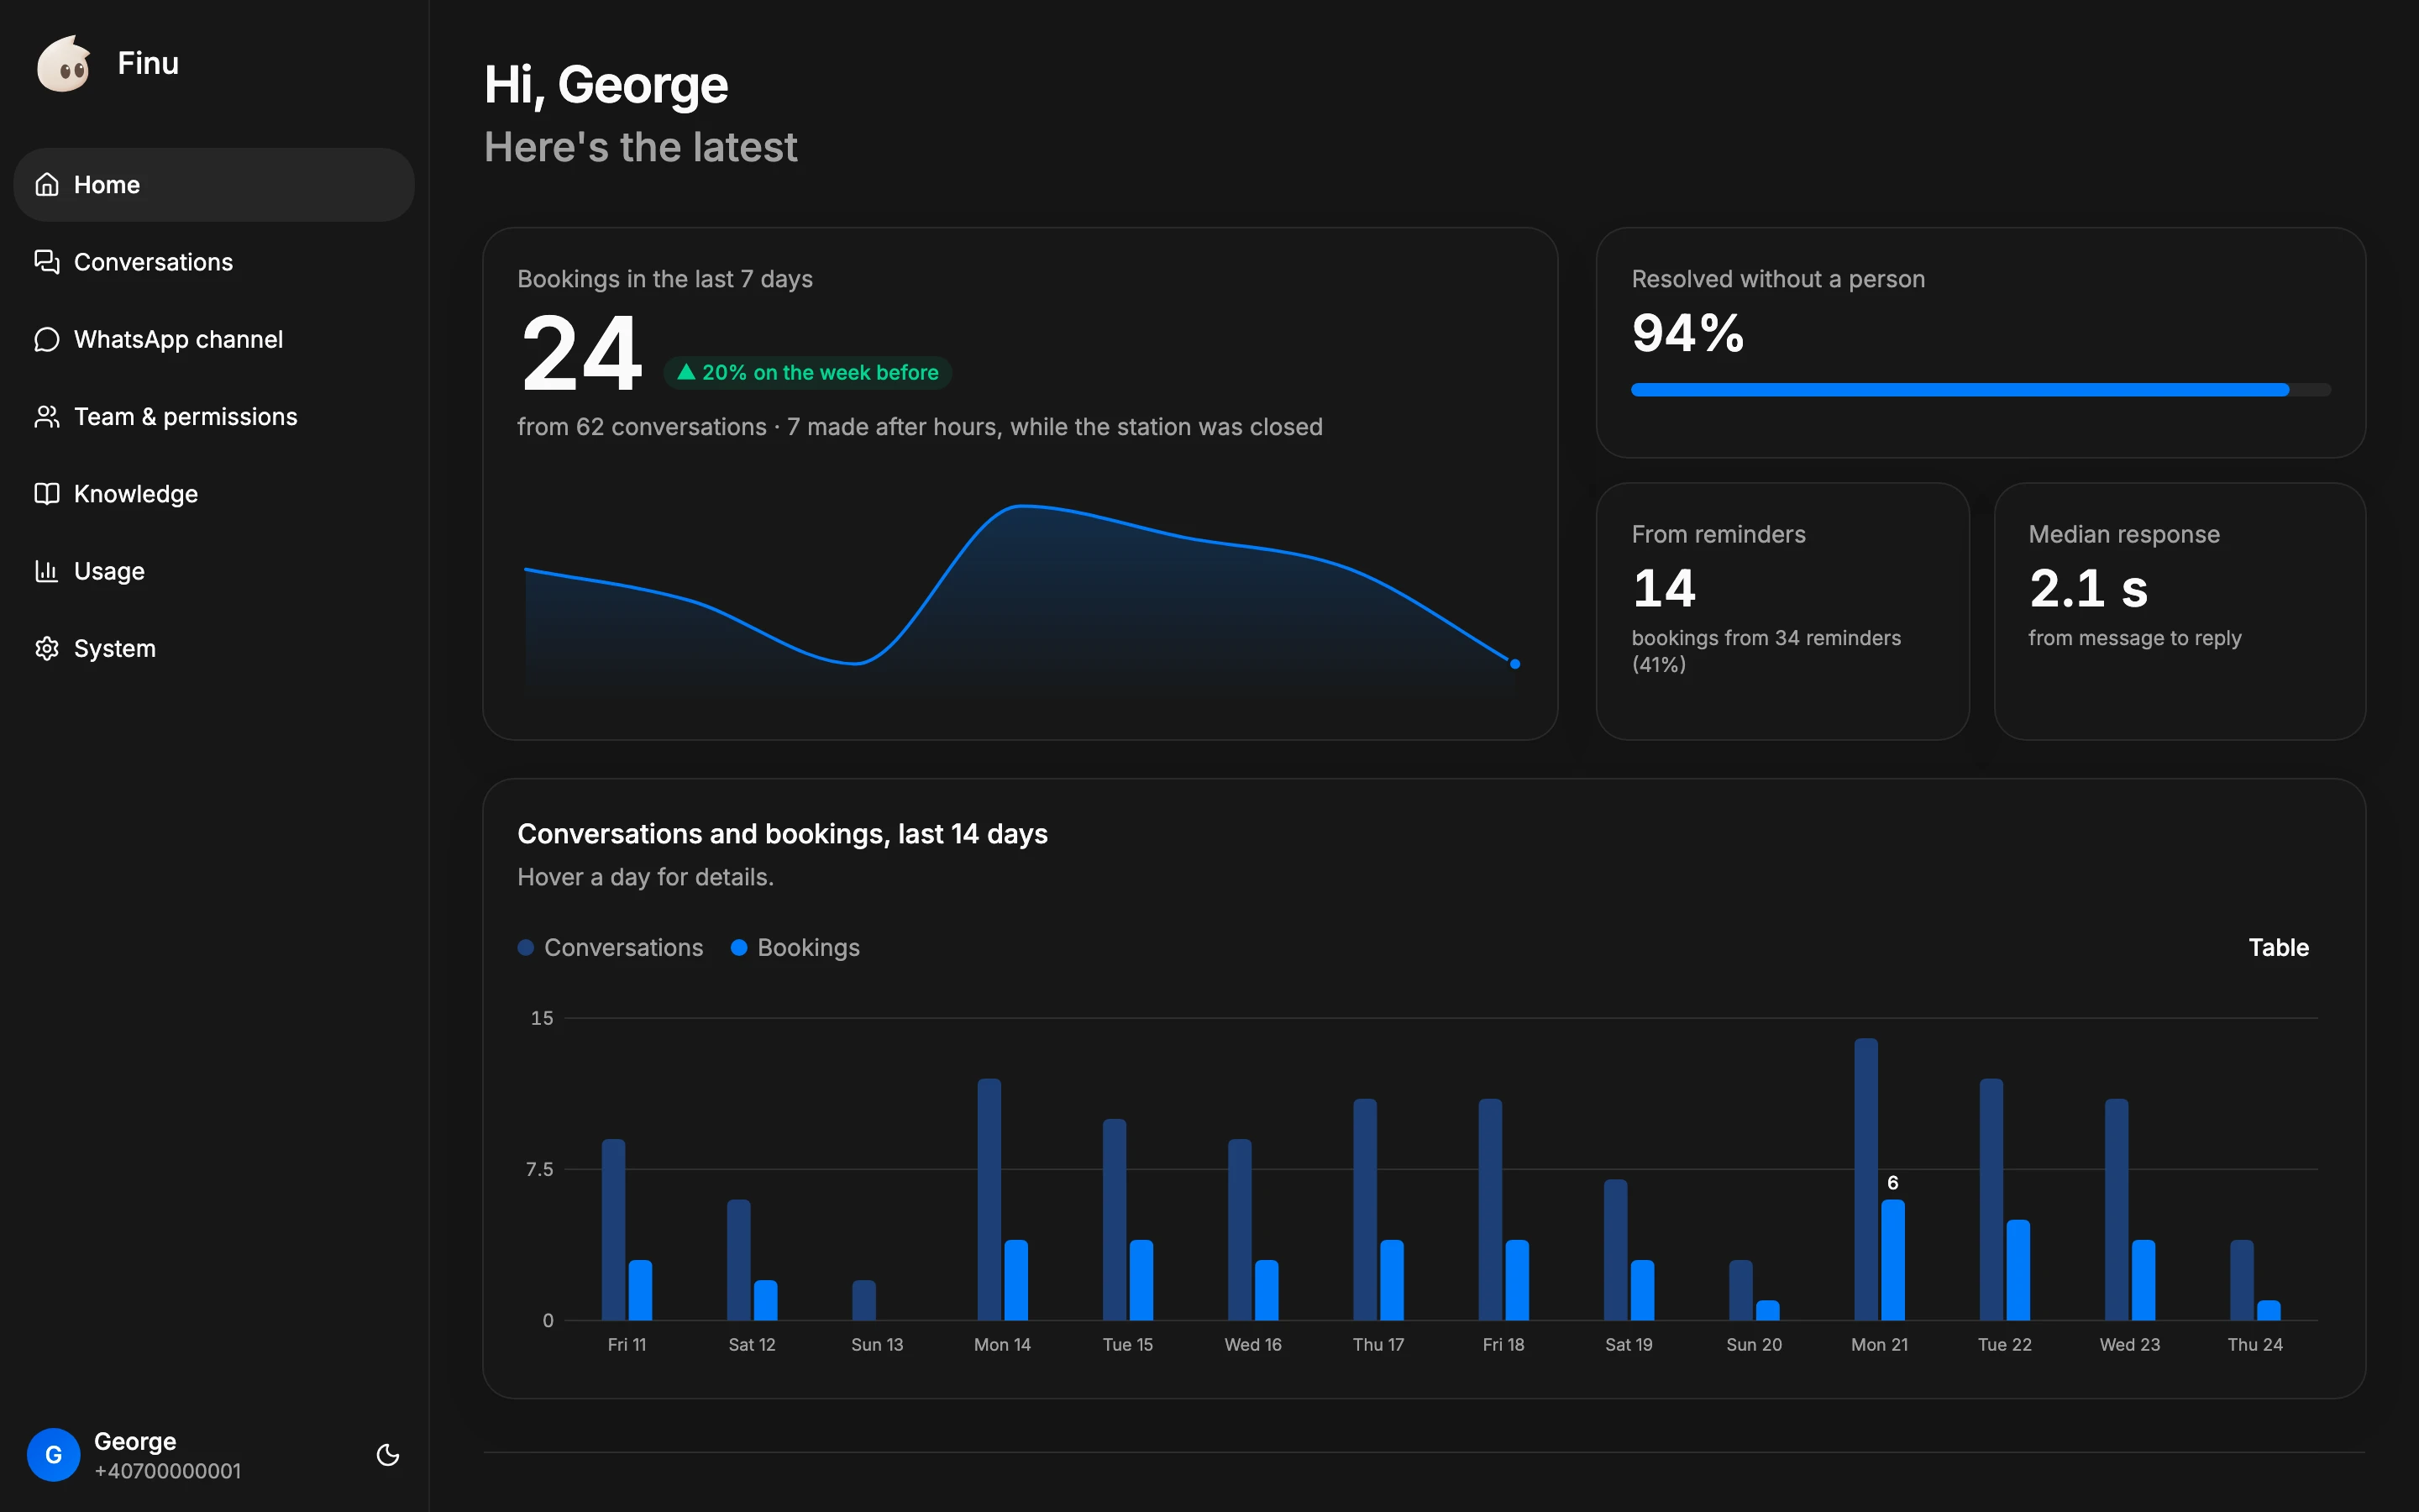The width and height of the screenshot is (2419, 1512).
Task: Click the Team & permissions people icon
Action: click(47, 417)
